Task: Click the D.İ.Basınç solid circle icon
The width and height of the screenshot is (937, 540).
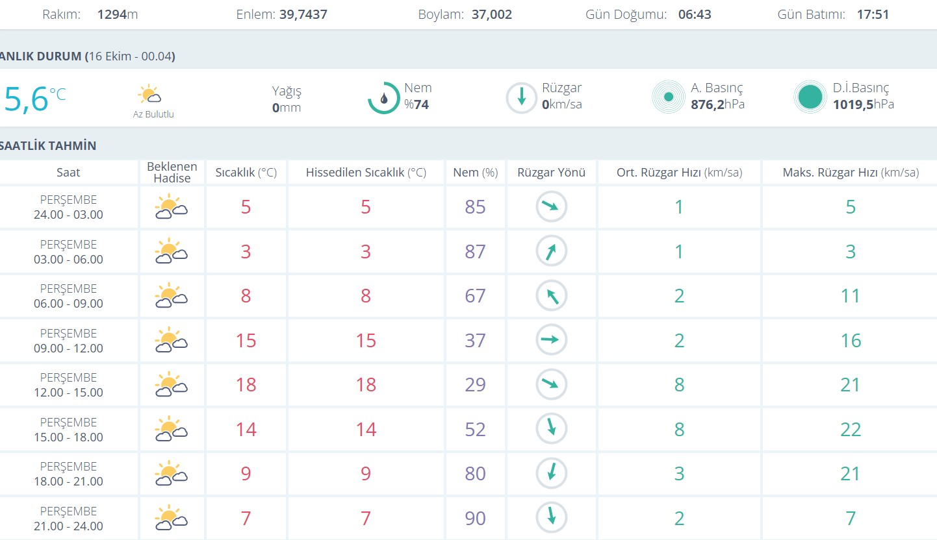Action: tap(810, 97)
